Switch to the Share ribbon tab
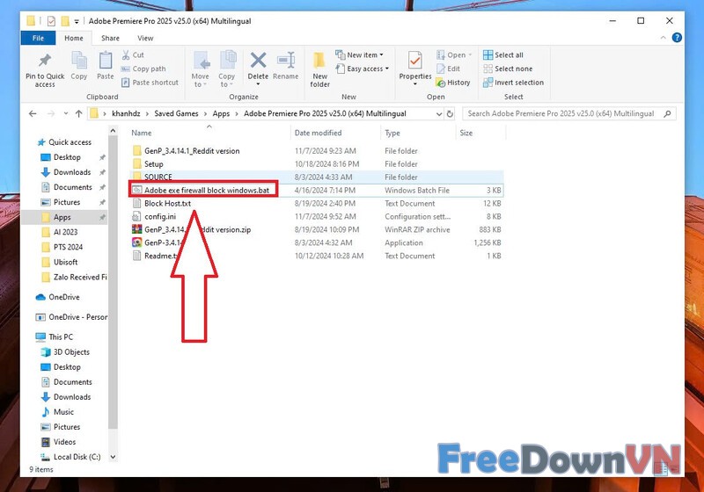 point(110,38)
